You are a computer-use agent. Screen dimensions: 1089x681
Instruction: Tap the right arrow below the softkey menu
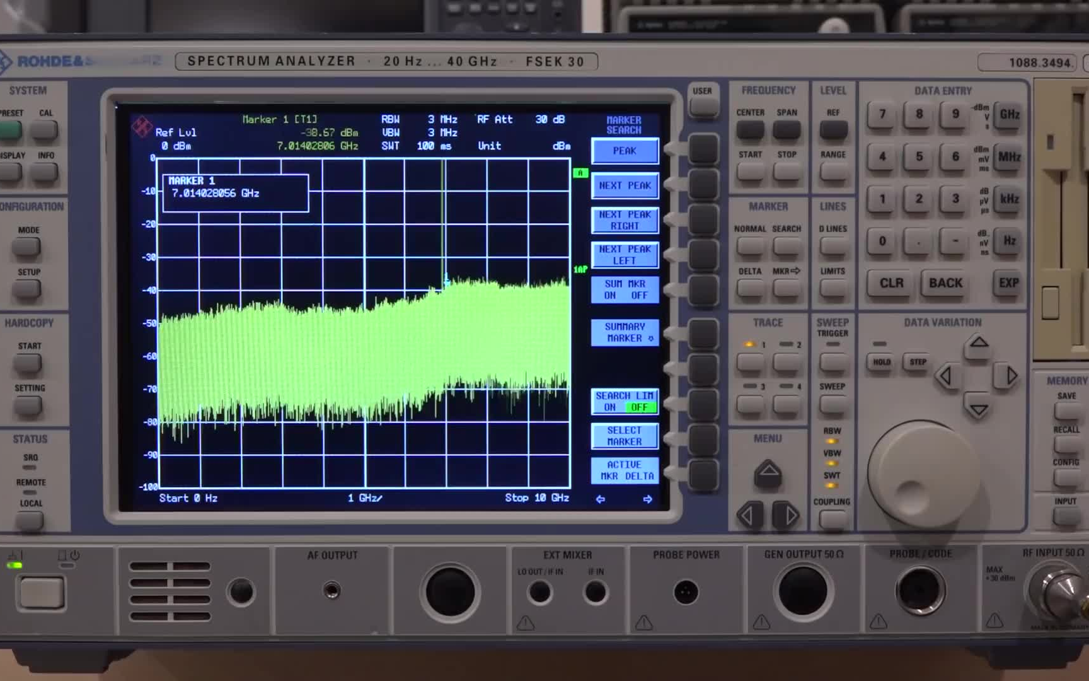point(647,499)
